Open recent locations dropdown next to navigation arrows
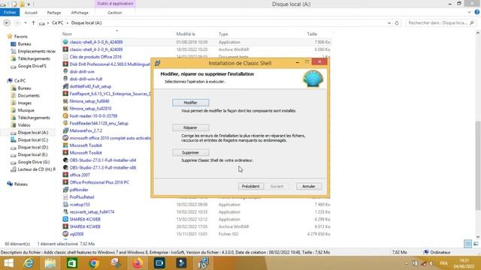The height and width of the screenshot is (270, 481). (x=26, y=23)
